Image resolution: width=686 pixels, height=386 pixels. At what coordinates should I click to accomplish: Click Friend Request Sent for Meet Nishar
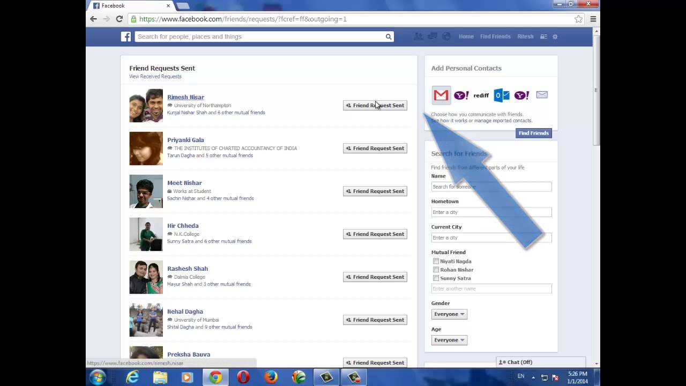[375, 191]
